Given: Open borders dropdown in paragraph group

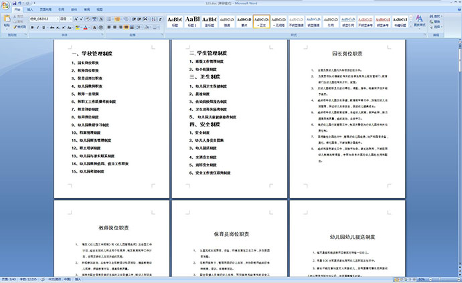Looking at the screenshot, I should (158, 27).
